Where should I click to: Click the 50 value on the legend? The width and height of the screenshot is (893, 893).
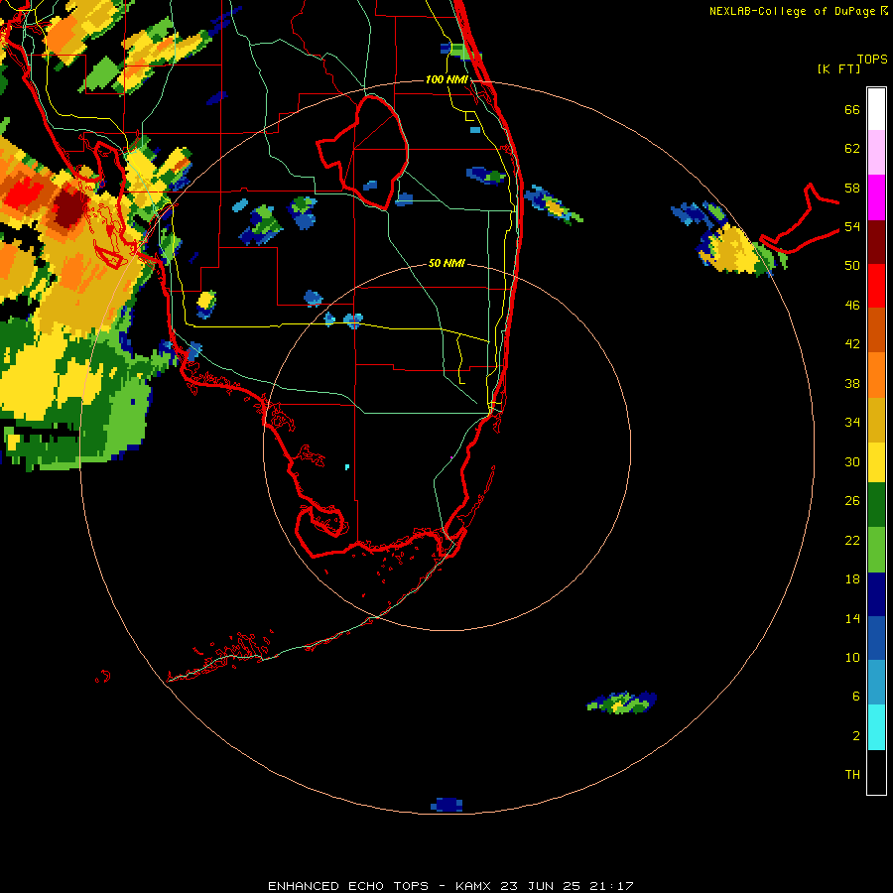click(852, 265)
